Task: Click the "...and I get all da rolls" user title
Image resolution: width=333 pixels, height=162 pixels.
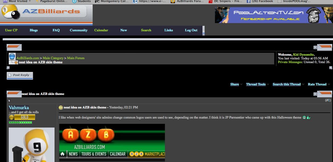Action: click(24, 112)
